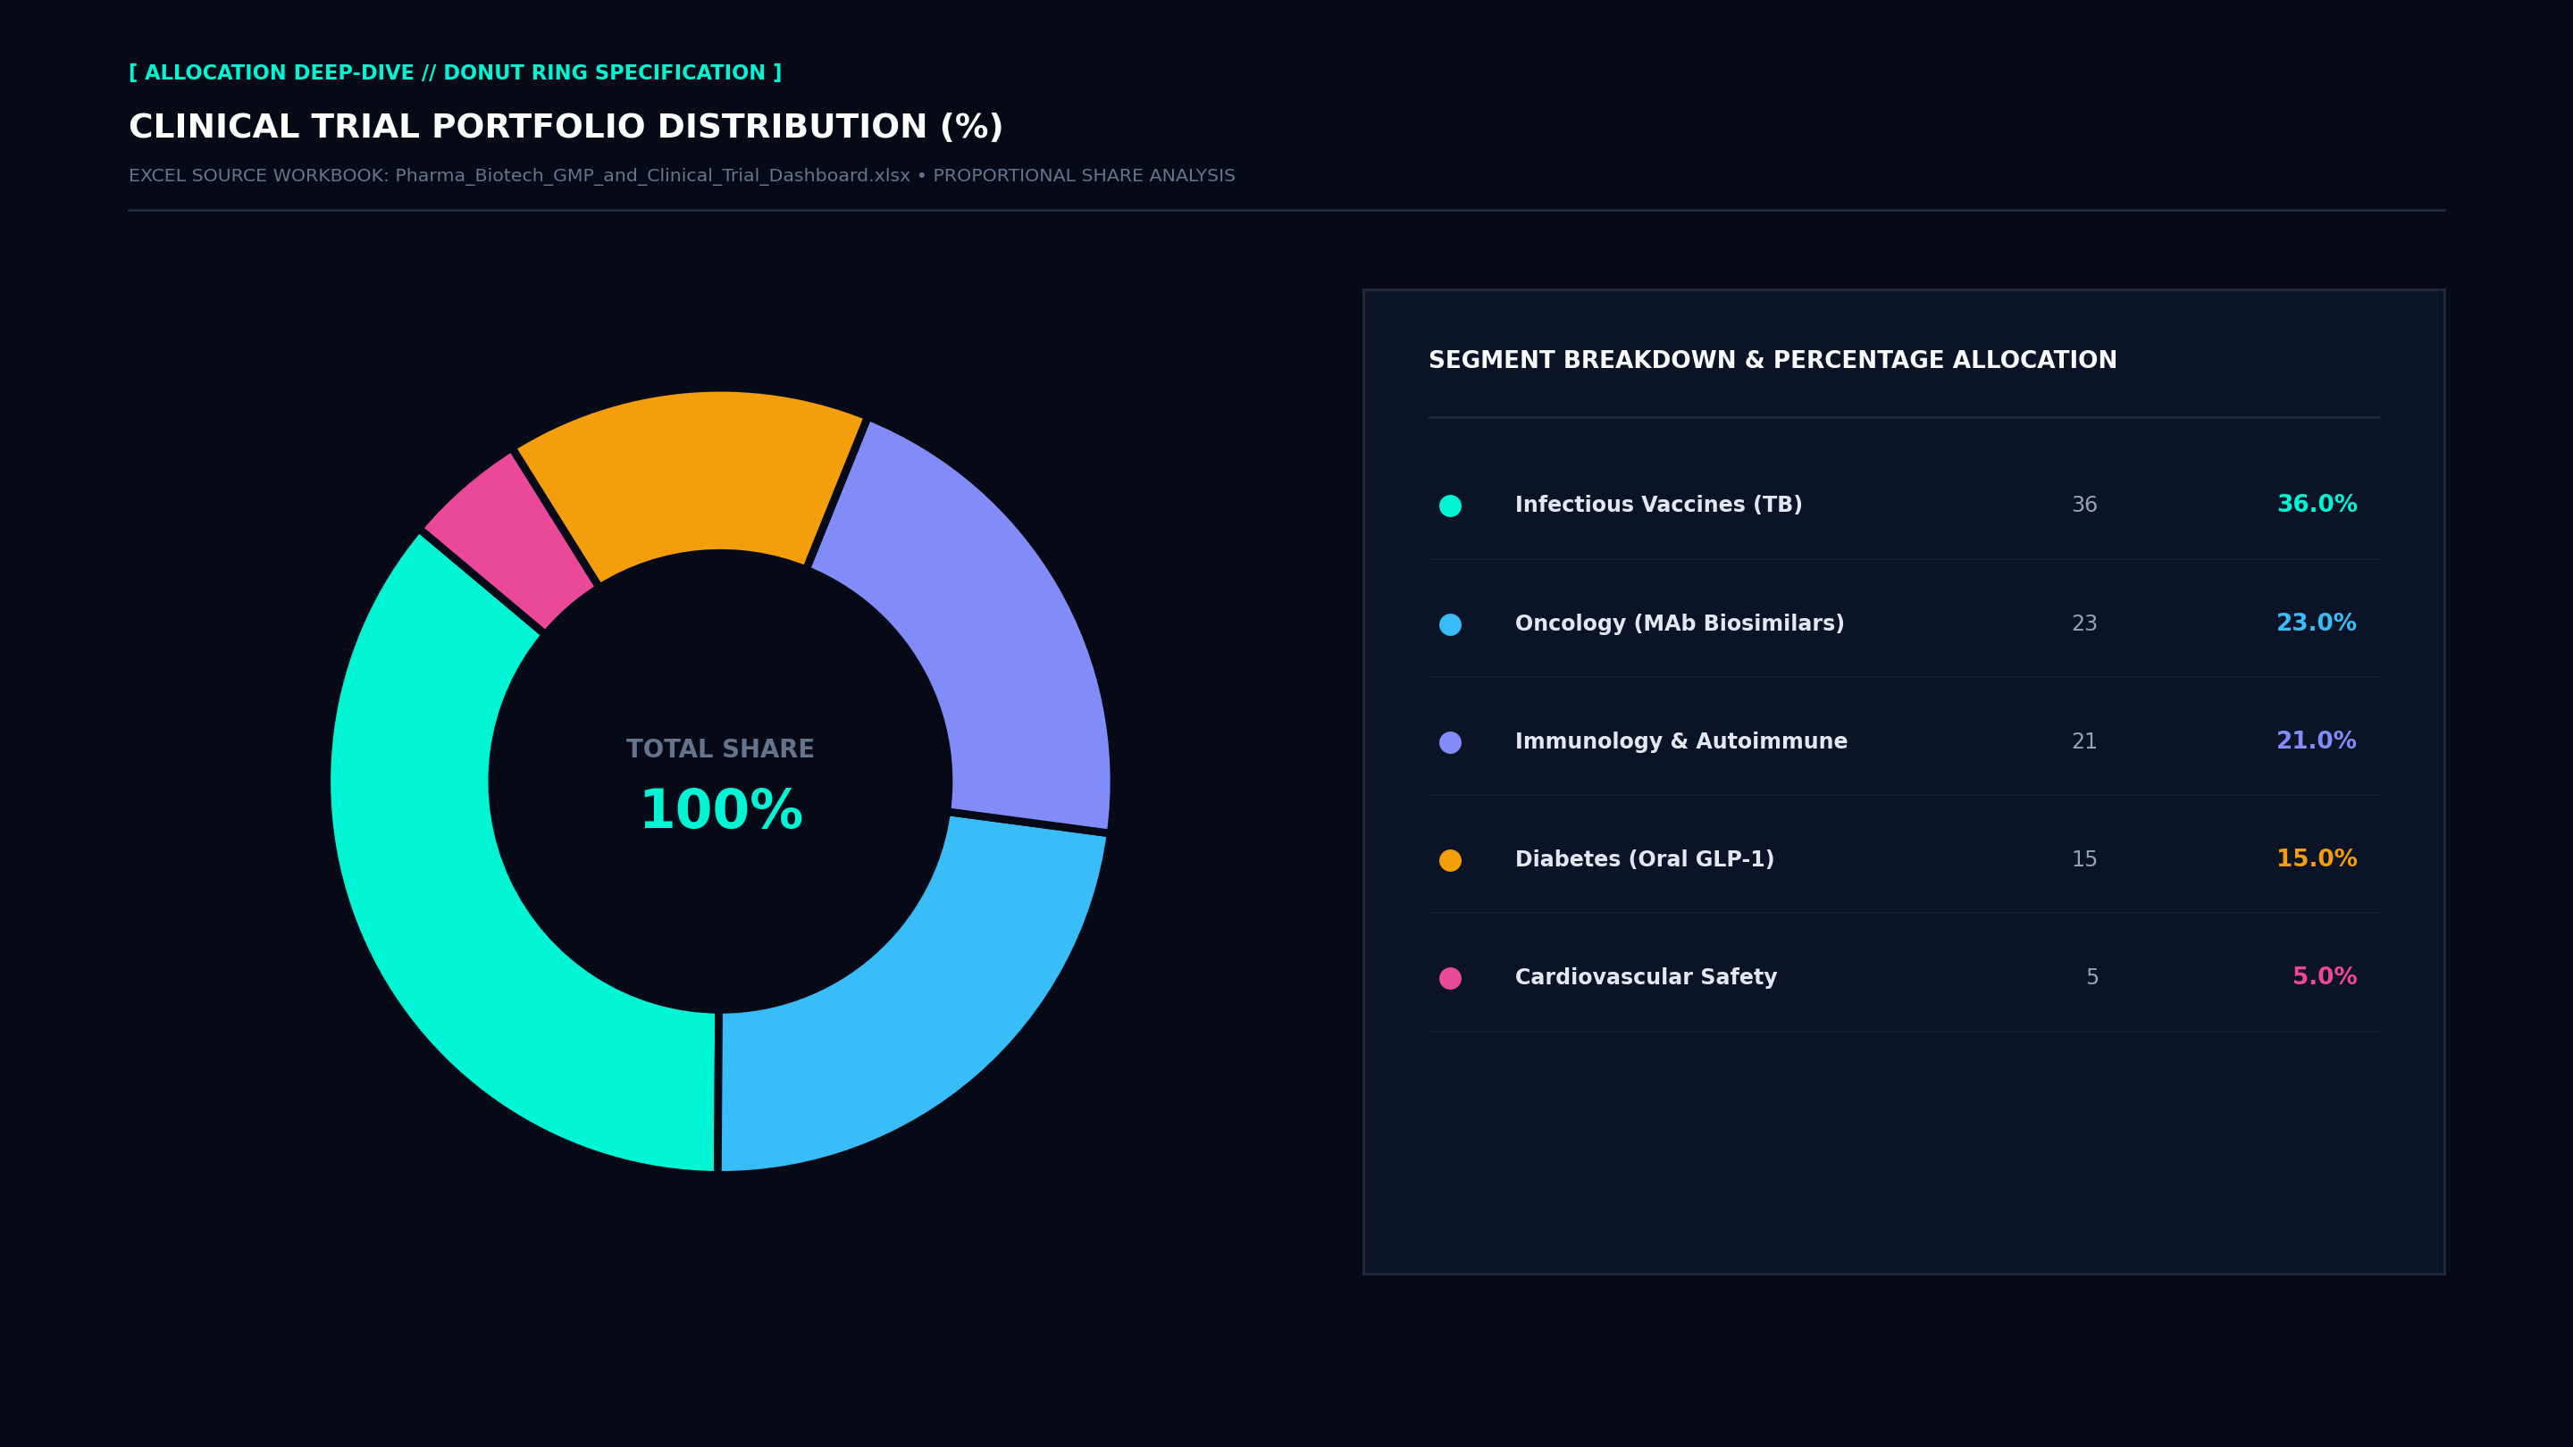Click the 5.0% percentage value

(x=2325, y=978)
